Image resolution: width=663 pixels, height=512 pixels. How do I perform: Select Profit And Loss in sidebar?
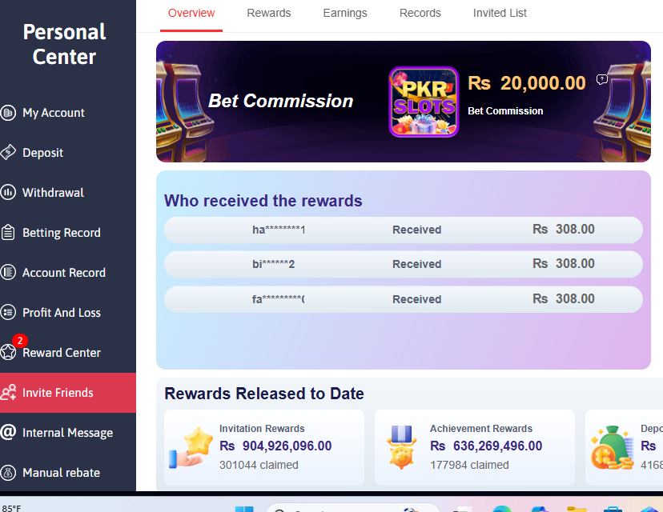[x=67, y=313]
